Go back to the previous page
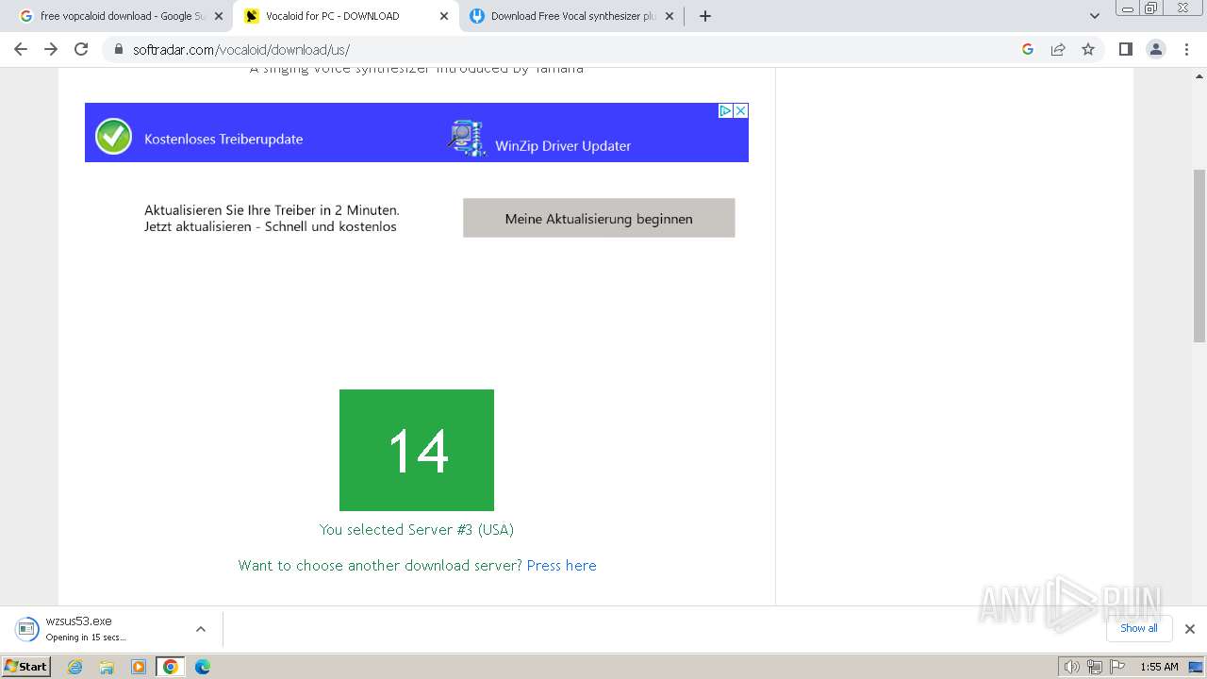1207x679 pixels. (21, 49)
